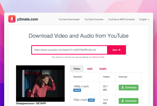Click the m-HD badge
Image resolution: width=157 pixels, height=106 pixels.
tap(91, 100)
